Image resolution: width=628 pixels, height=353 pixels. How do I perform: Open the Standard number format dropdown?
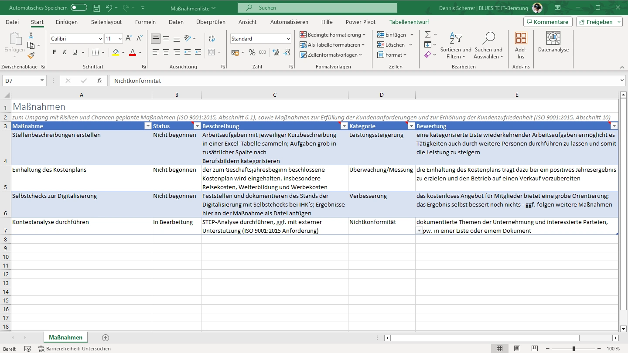point(288,39)
